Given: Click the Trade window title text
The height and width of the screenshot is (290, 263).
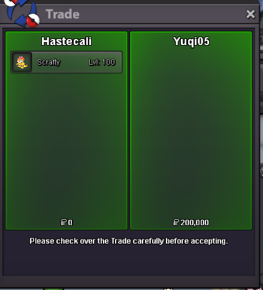Looking at the screenshot, I should [62, 14].
